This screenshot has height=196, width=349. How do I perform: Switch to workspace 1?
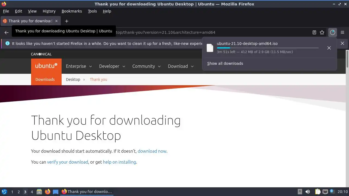12,192
